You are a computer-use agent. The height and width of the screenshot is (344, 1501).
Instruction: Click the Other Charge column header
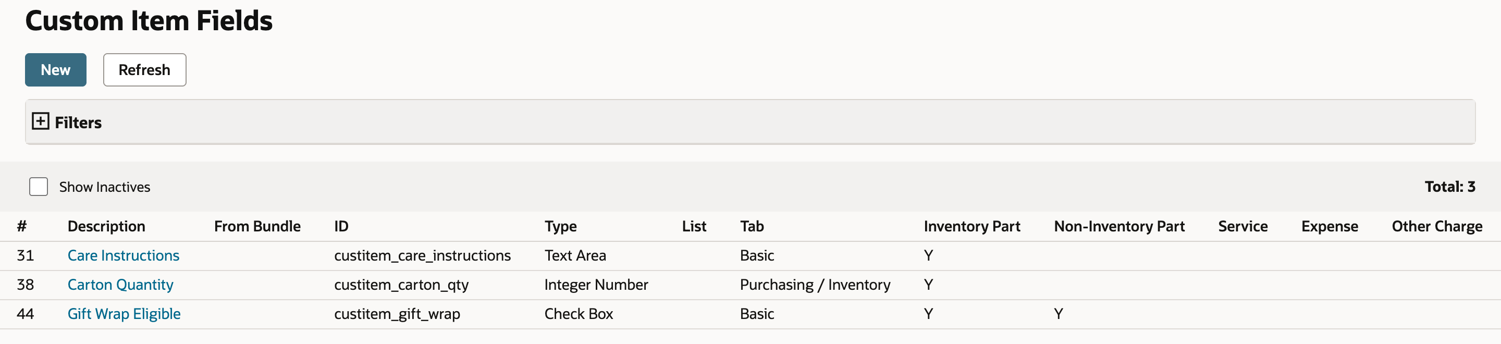click(1437, 226)
